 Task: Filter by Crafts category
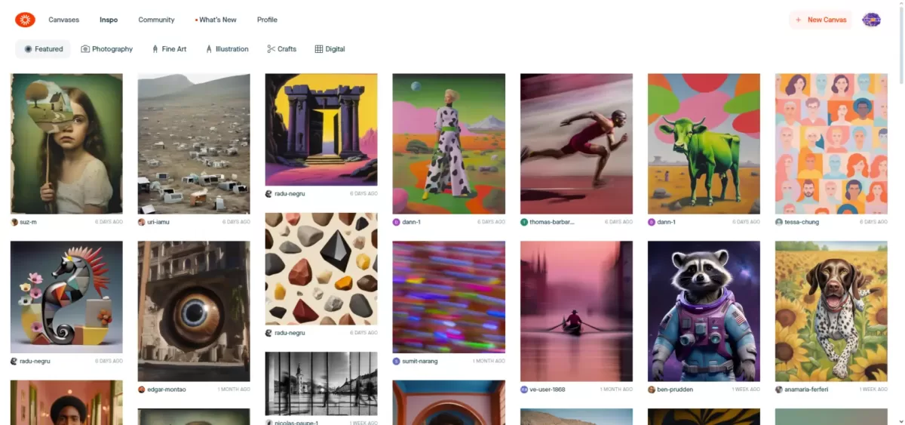(x=281, y=49)
